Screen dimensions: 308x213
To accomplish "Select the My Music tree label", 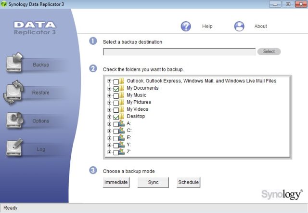I will pos(137,95).
